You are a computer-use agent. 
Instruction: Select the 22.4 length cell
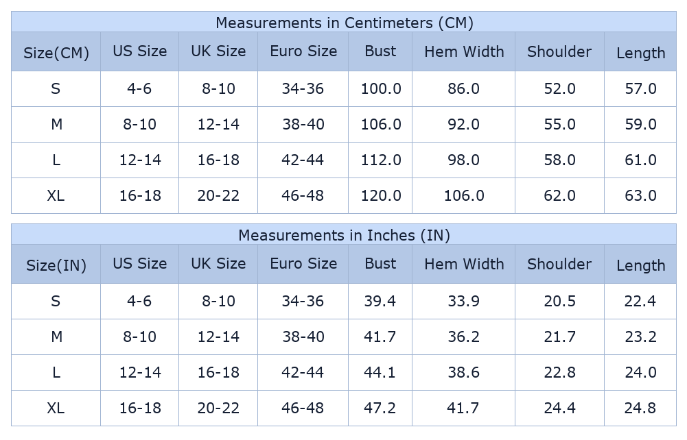pos(640,302)
